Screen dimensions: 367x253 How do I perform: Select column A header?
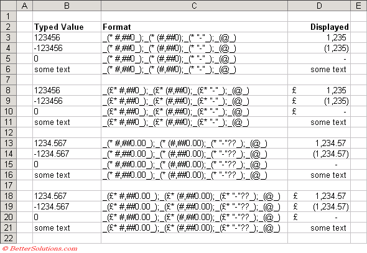tap(25, 6)
